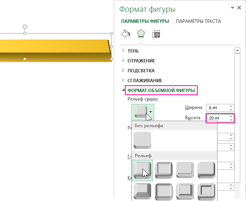This screenshot has height=201, width=246.
Task: Switch to ПАРАМЕТРЫ ТЕКСТА tab
Action: tap(198, 21)
